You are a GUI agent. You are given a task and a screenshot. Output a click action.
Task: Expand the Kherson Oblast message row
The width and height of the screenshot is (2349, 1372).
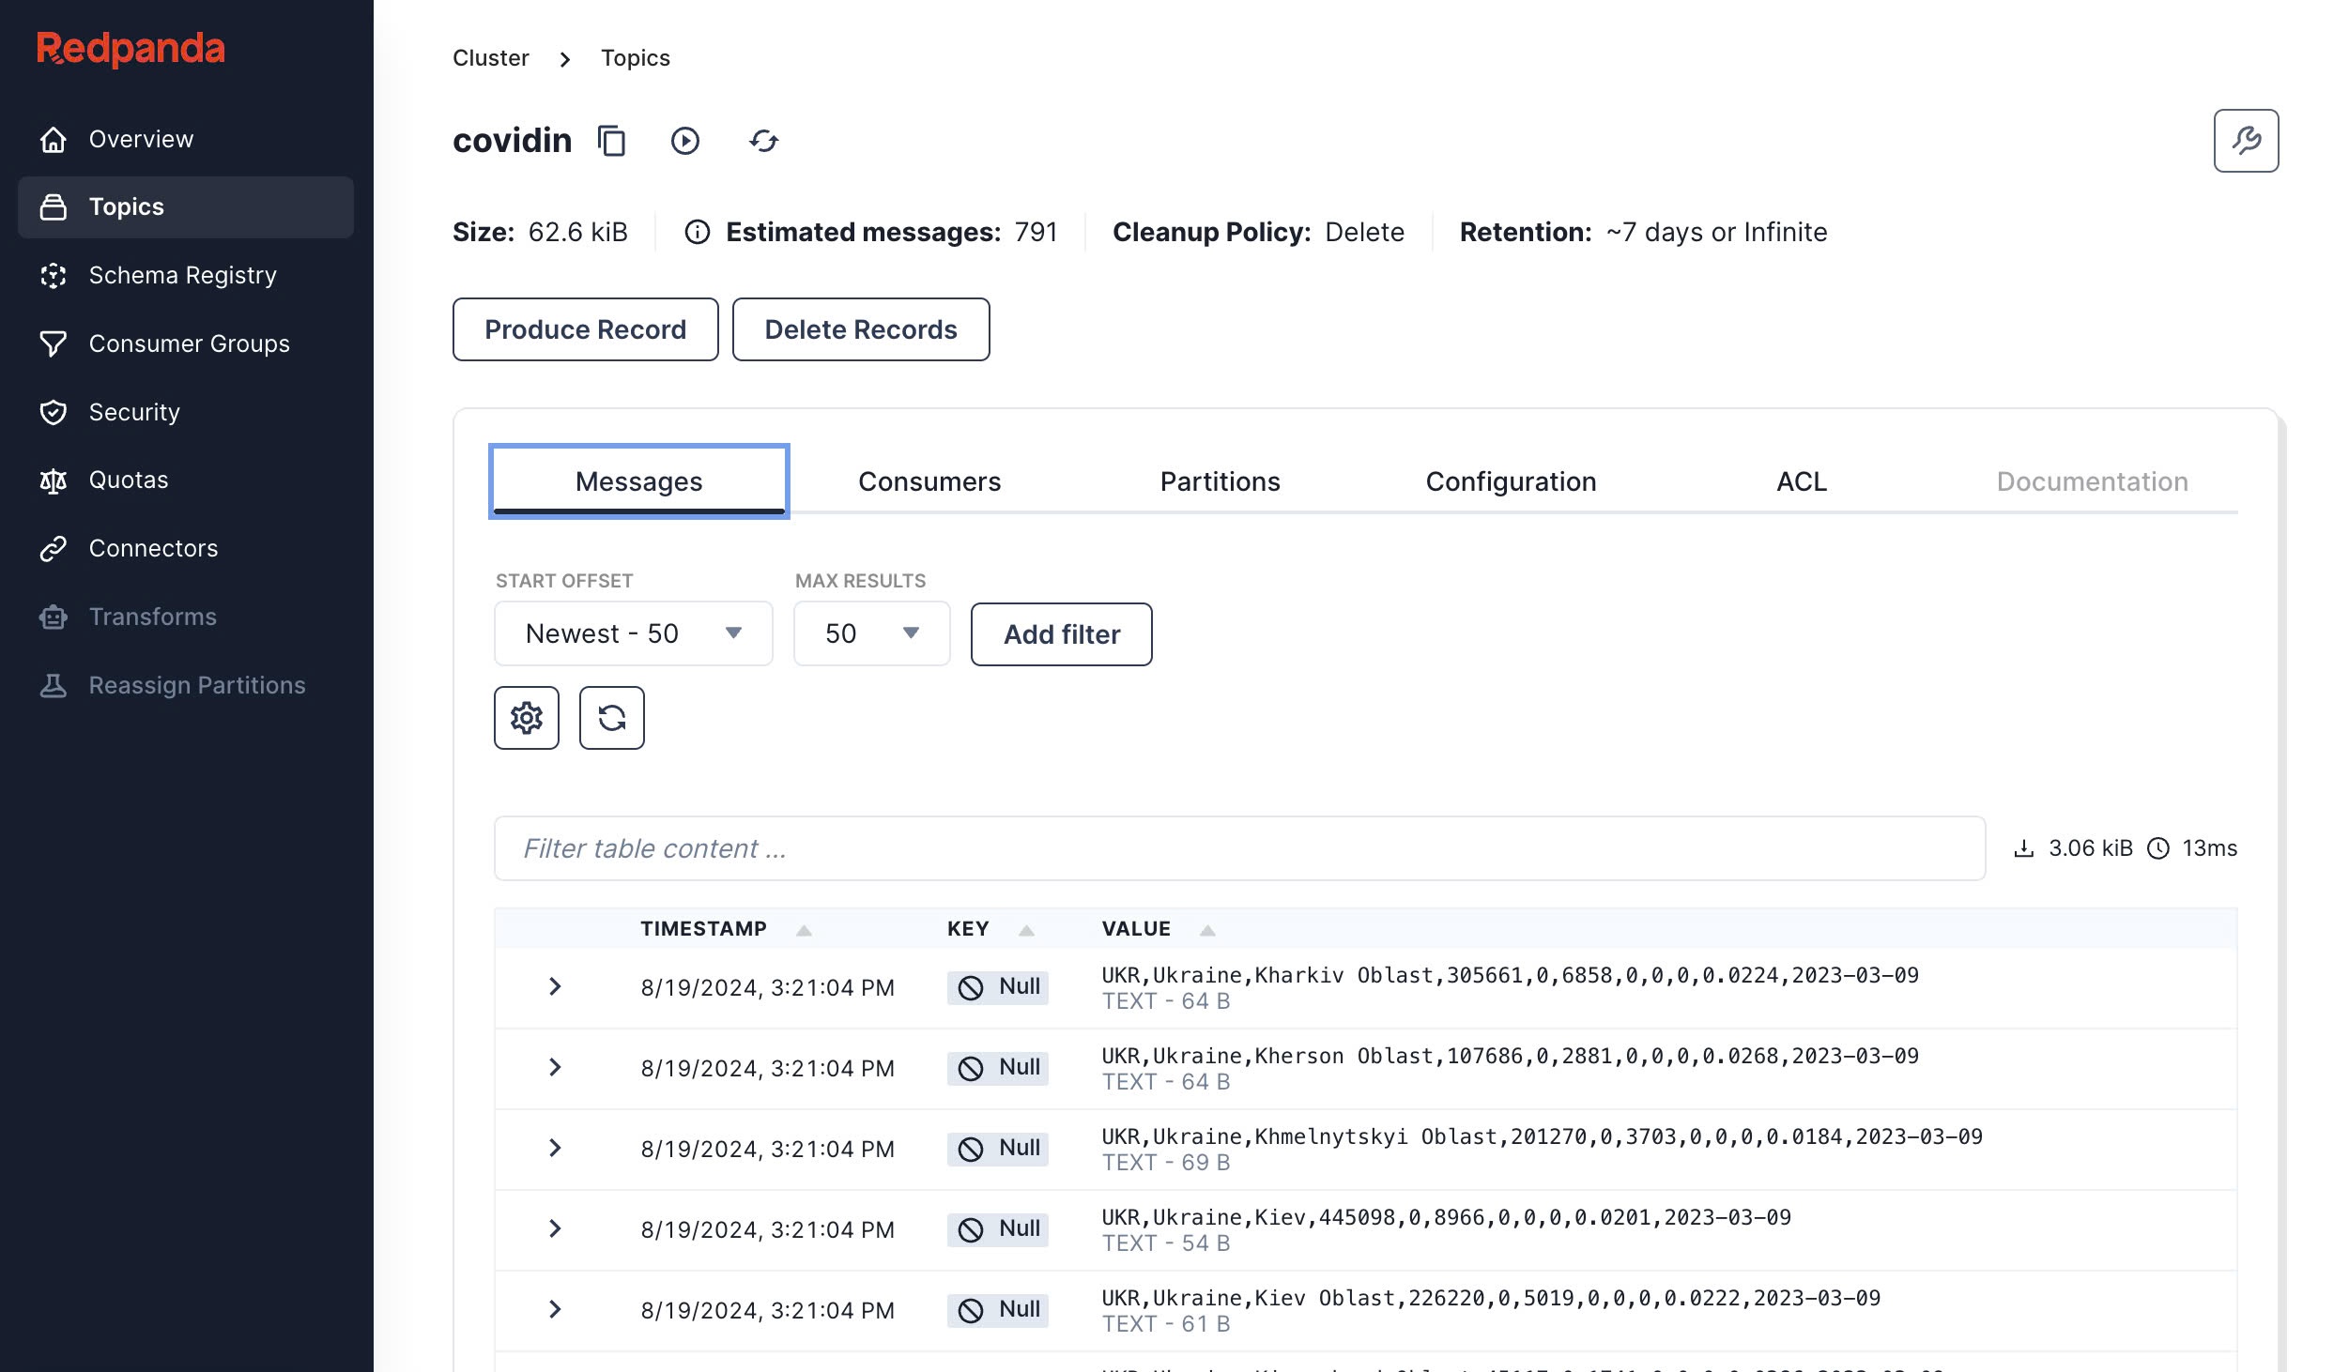click(555, 1067)
